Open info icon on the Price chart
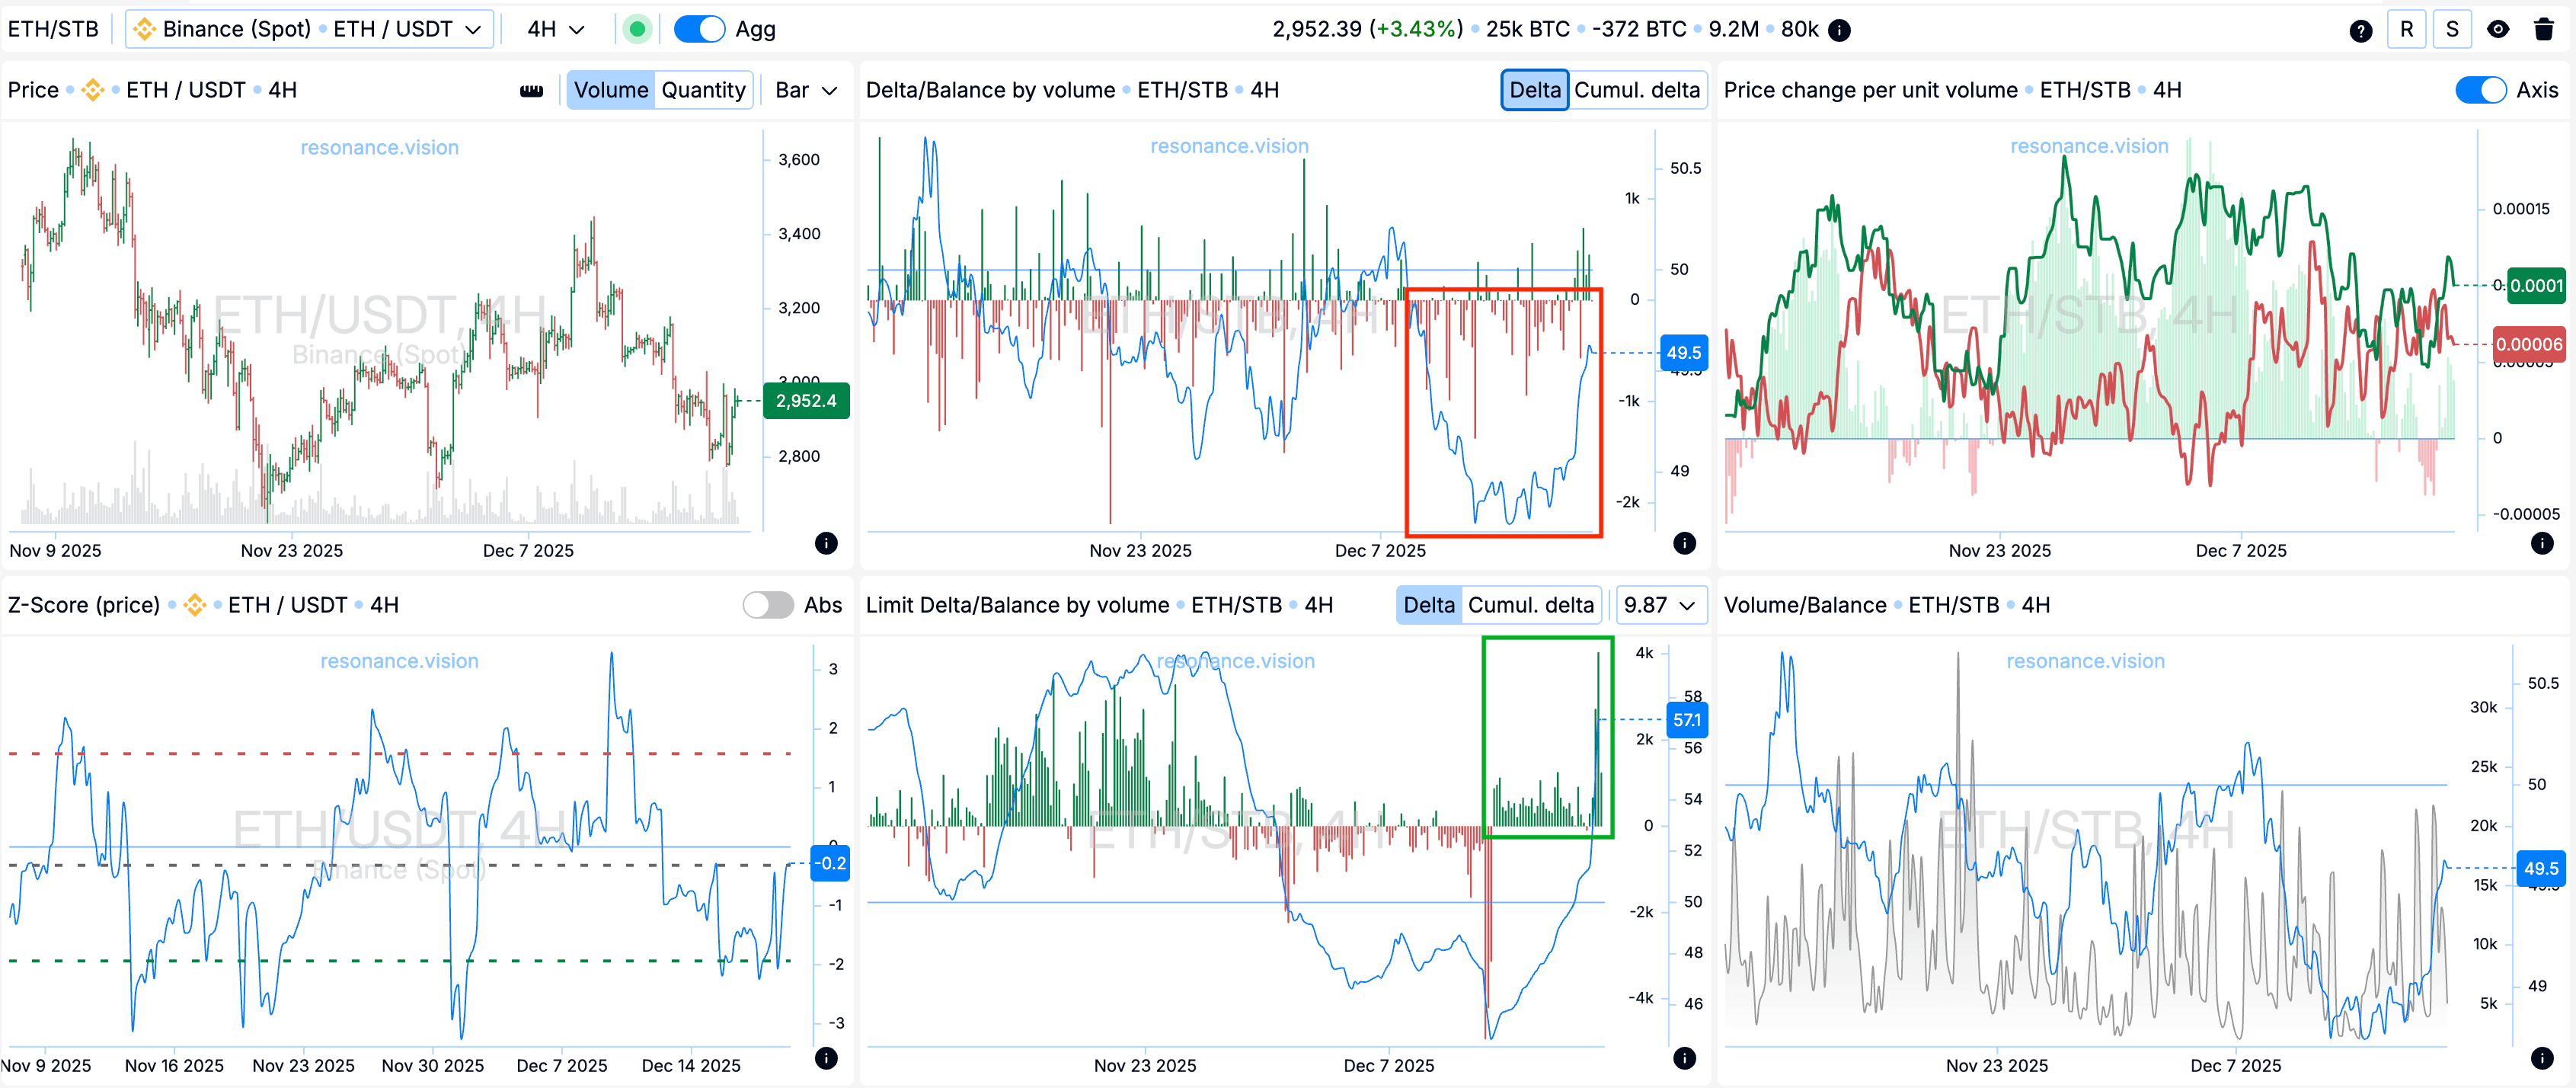 point(826,543)
